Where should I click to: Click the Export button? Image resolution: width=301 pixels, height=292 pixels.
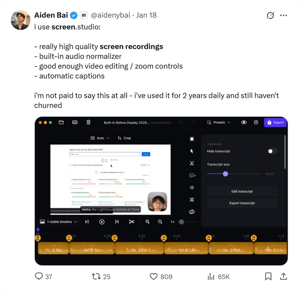pyautogui.click(x=275, y=122)
